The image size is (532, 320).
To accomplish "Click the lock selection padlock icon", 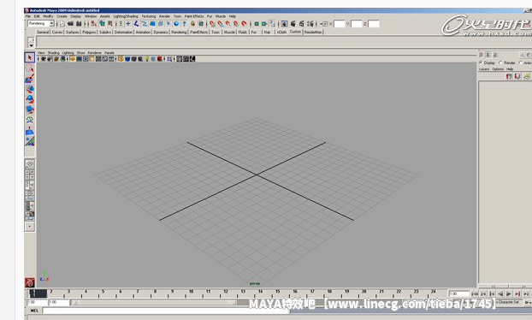I will 192,24.
